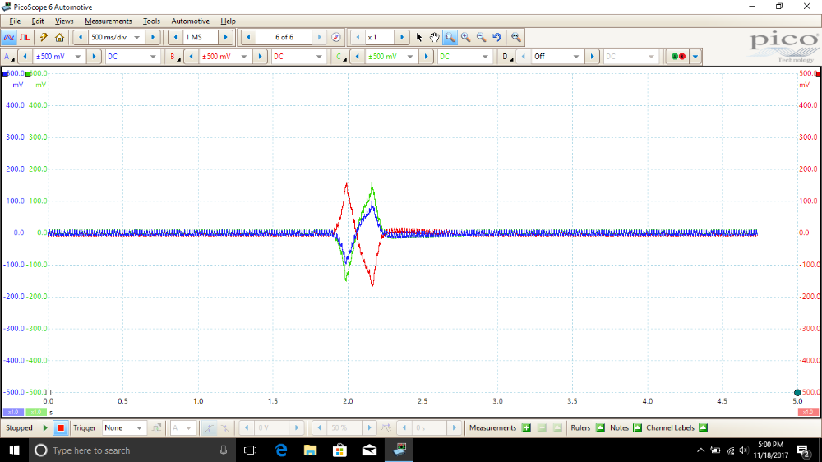Click the Channel B options button
This screenshot has height=462, width=822.
[x=173, y=57]
